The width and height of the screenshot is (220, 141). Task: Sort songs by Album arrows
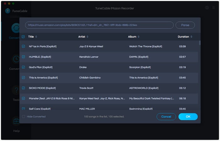(139, 37)
